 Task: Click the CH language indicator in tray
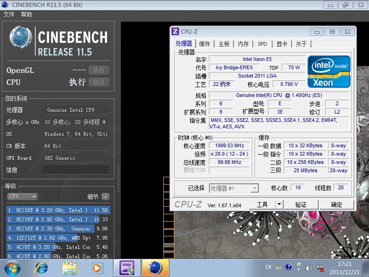pos(268,267)
